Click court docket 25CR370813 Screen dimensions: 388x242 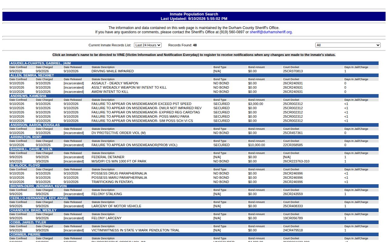293,71
